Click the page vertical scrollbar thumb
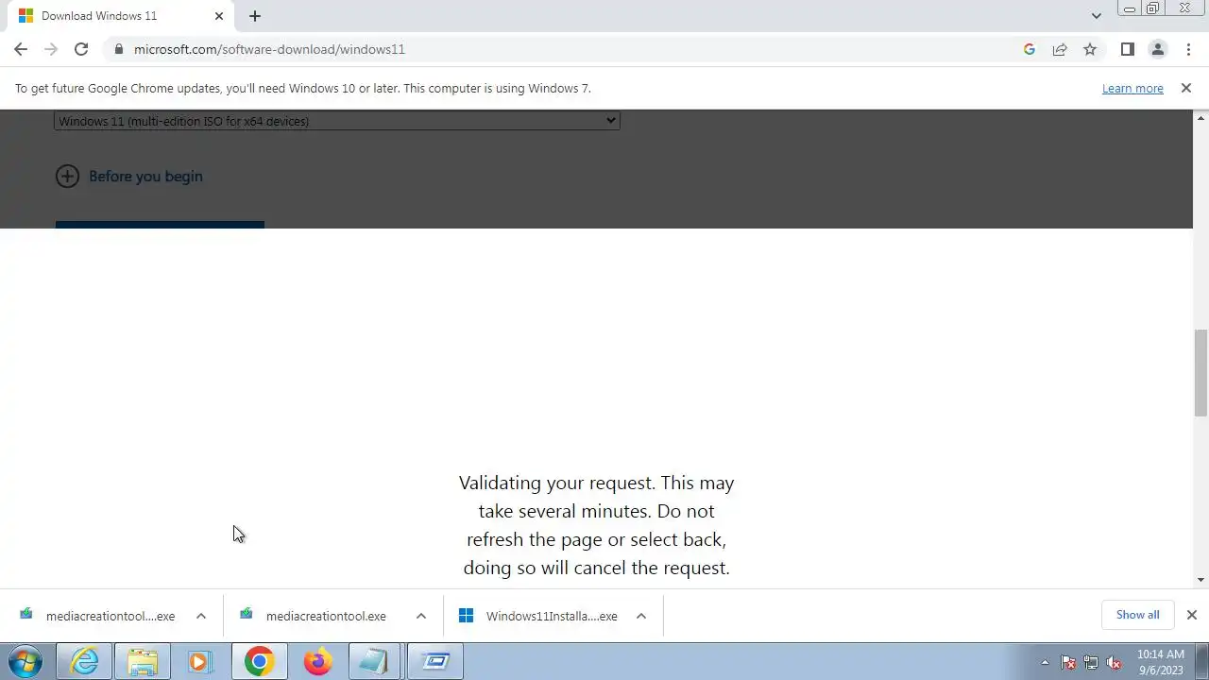Viewport: 1209px width, 680px height. coord(1200,373)
